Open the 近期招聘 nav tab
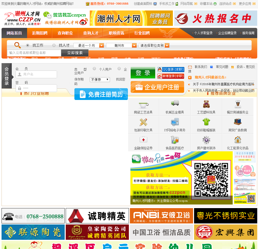Screen dimensions: 258x249 [x=40, y=33]
